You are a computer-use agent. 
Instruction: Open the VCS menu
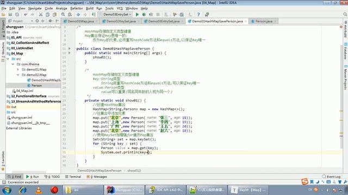click(120, 9)
